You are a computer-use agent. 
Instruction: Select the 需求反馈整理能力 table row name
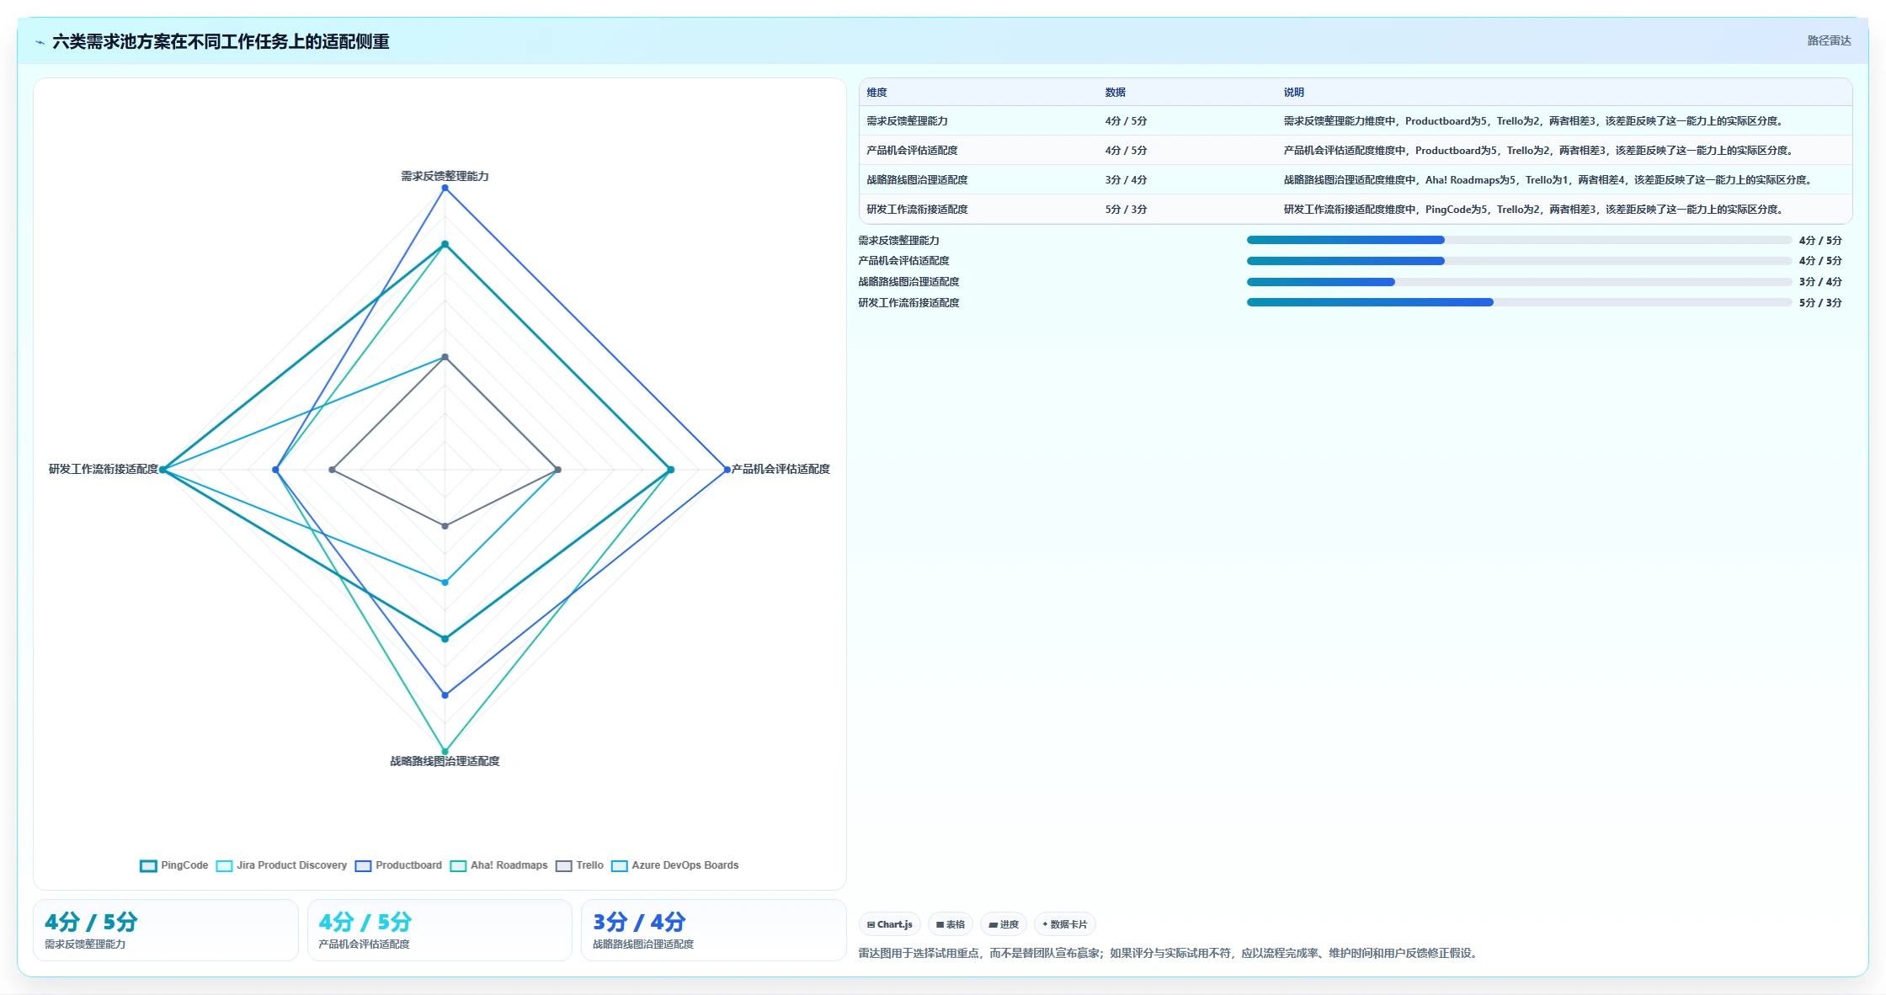(907, 121)
